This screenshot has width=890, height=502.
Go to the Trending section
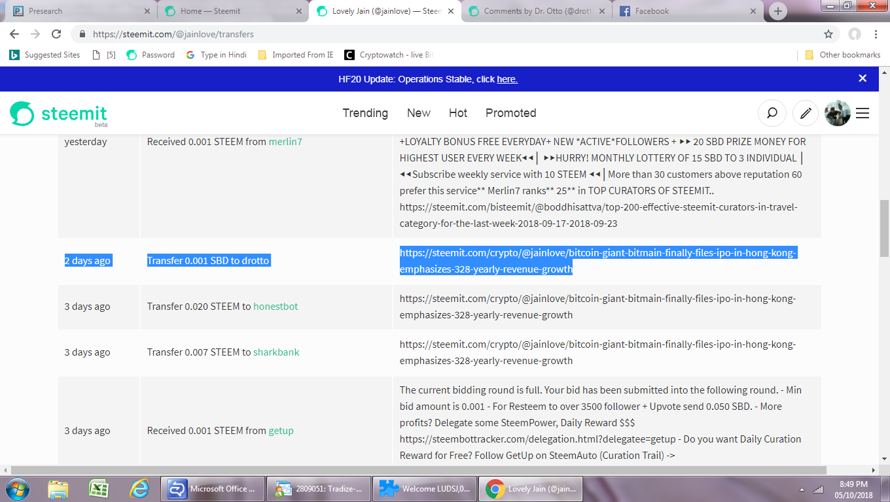pyautogui.click(x=365, y=113)
